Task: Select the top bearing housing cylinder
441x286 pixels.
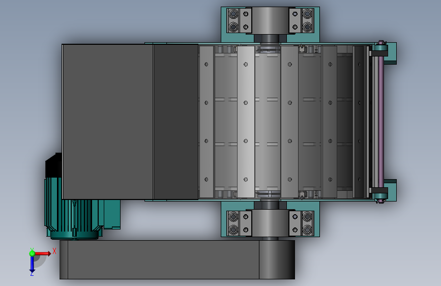Action: pos(270,20)
